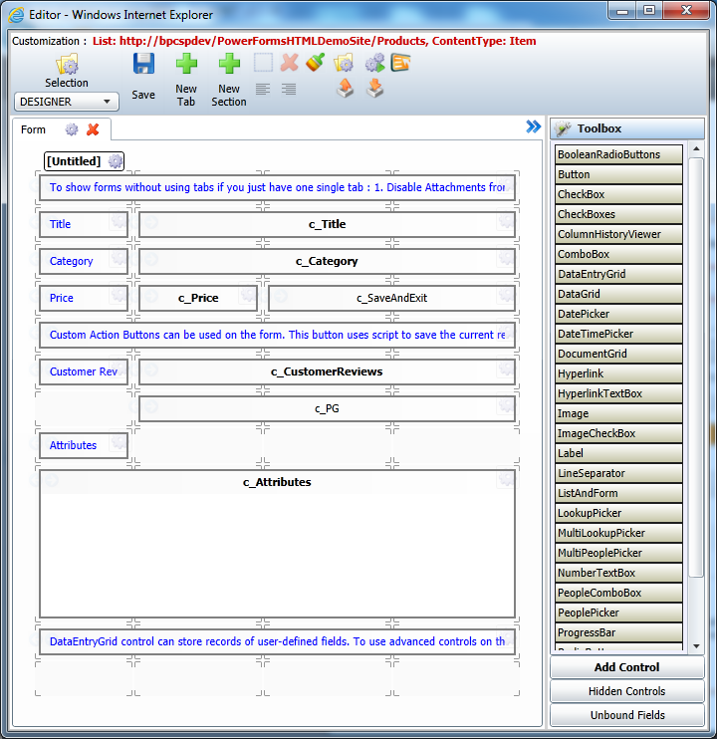
Task: Select NumberTextBox in the Toolbox
Action: pyautogui.click(x=619, y=573)
